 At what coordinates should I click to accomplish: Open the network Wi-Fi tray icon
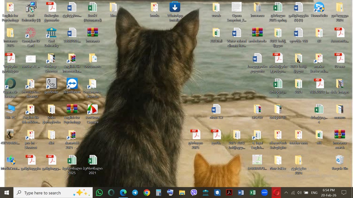click(x=293, y=192)
